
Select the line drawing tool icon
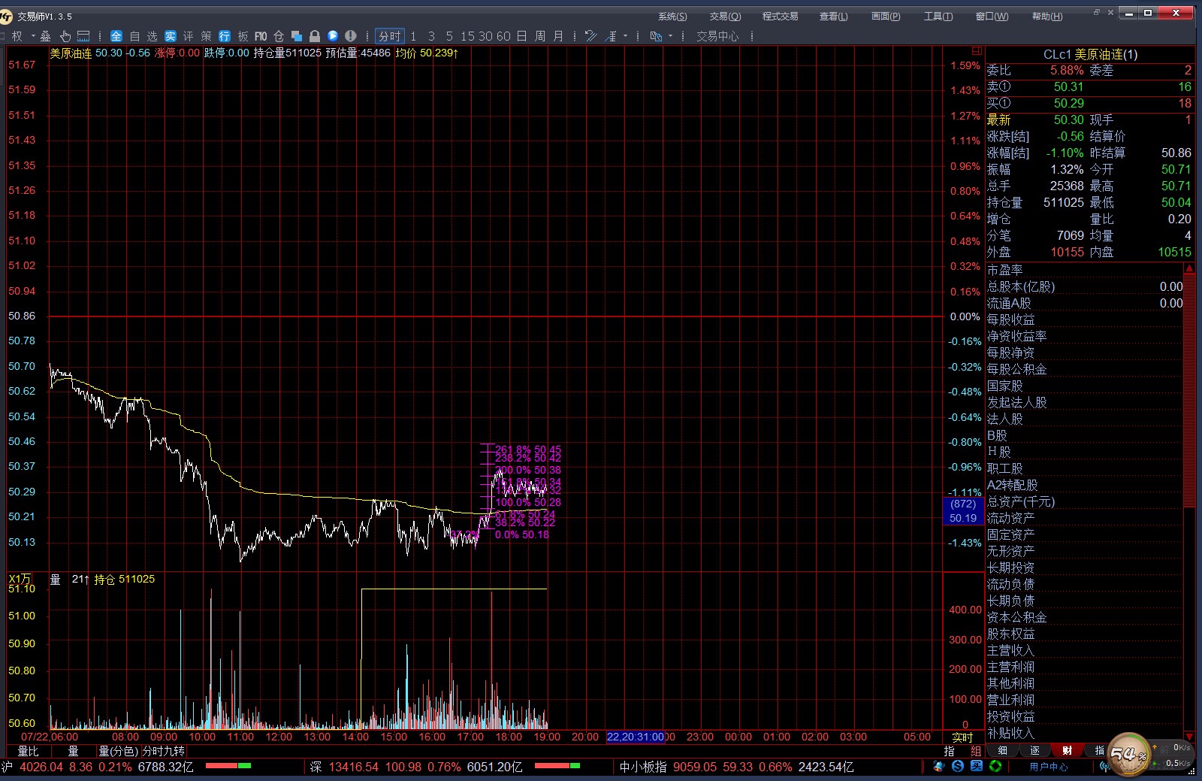(591, 36)
